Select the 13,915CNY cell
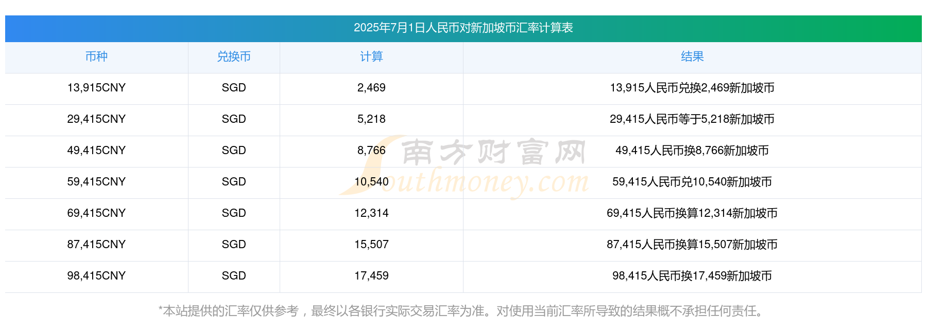The height and width of the screenshot is (334, 927). [96, 88]
